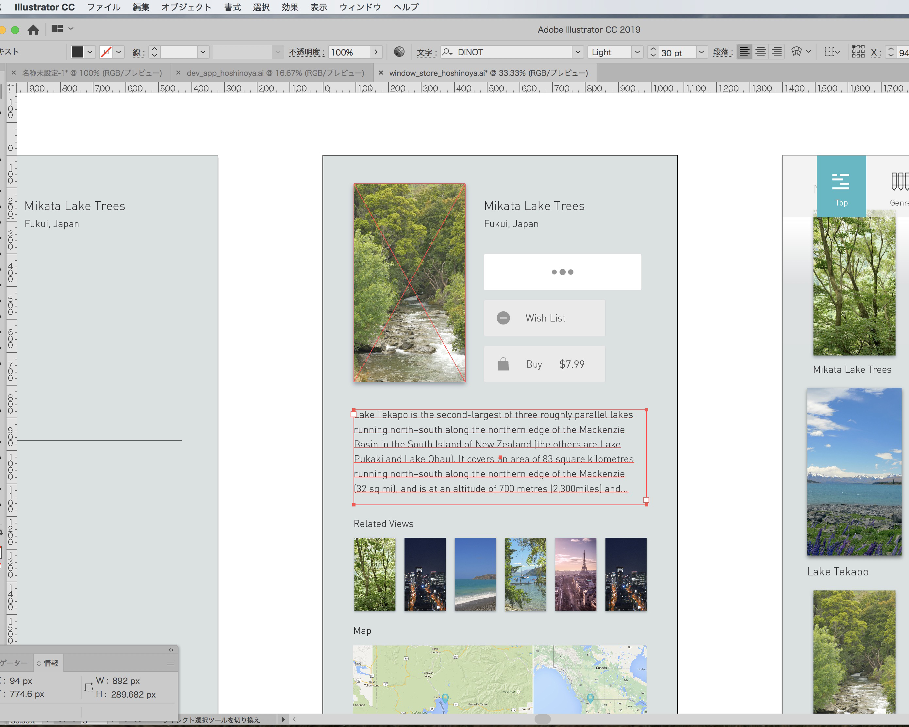Select the river forest placed image

[409, 283]
